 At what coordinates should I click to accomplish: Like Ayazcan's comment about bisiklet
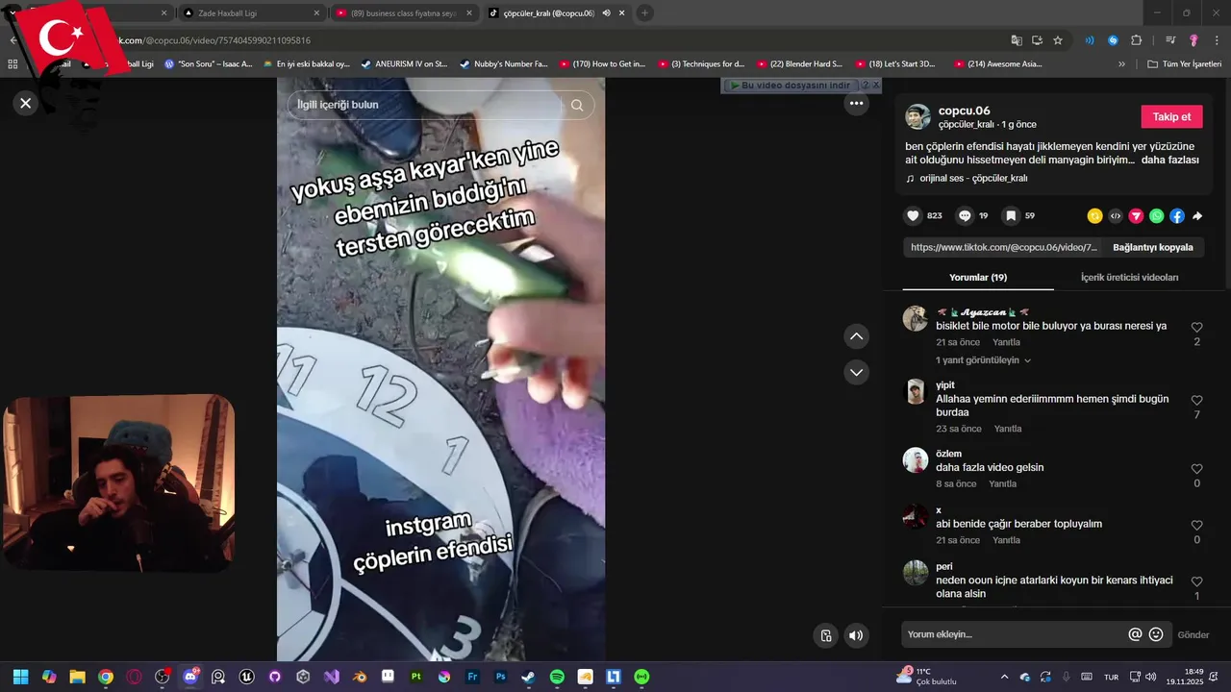[1196, 328]
